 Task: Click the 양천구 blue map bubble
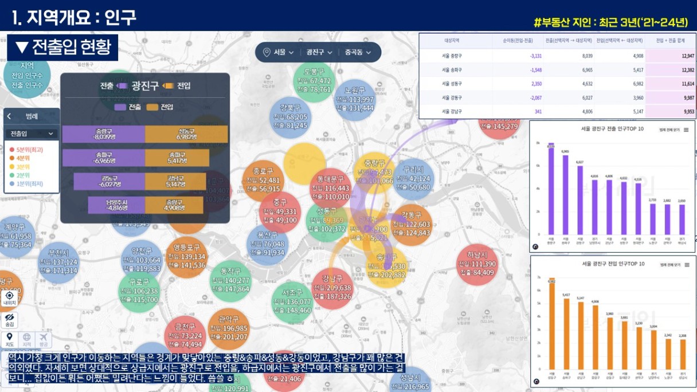point(142,260)
